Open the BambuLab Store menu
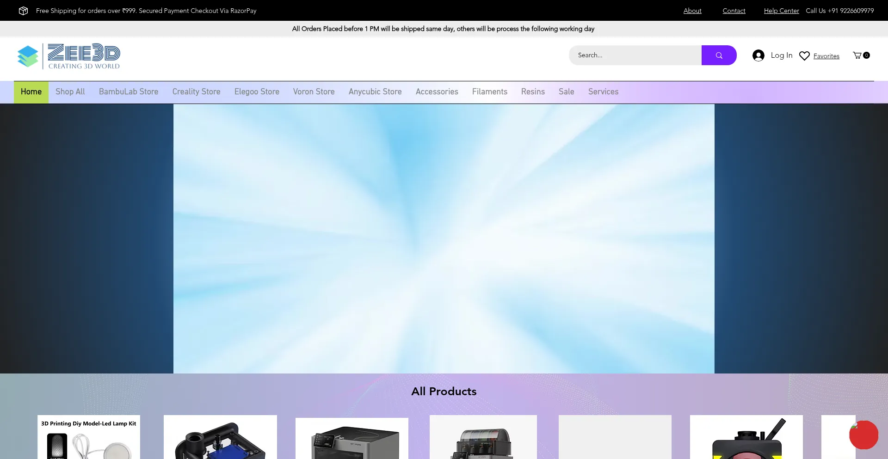Image resolution: width=888 pixels, height=459 pixels. (129, 92)
